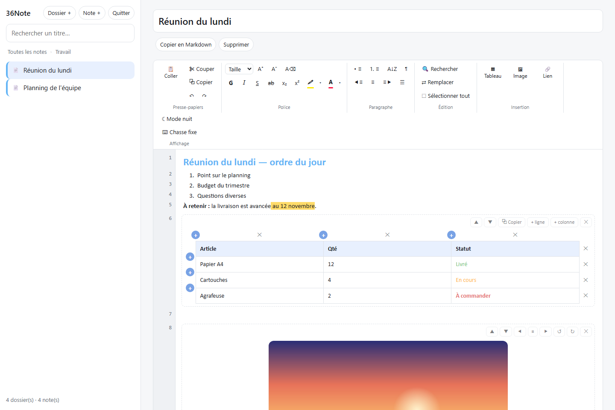Move the image block up
Viewport: 615px width, 410px height.
point(492,331)
